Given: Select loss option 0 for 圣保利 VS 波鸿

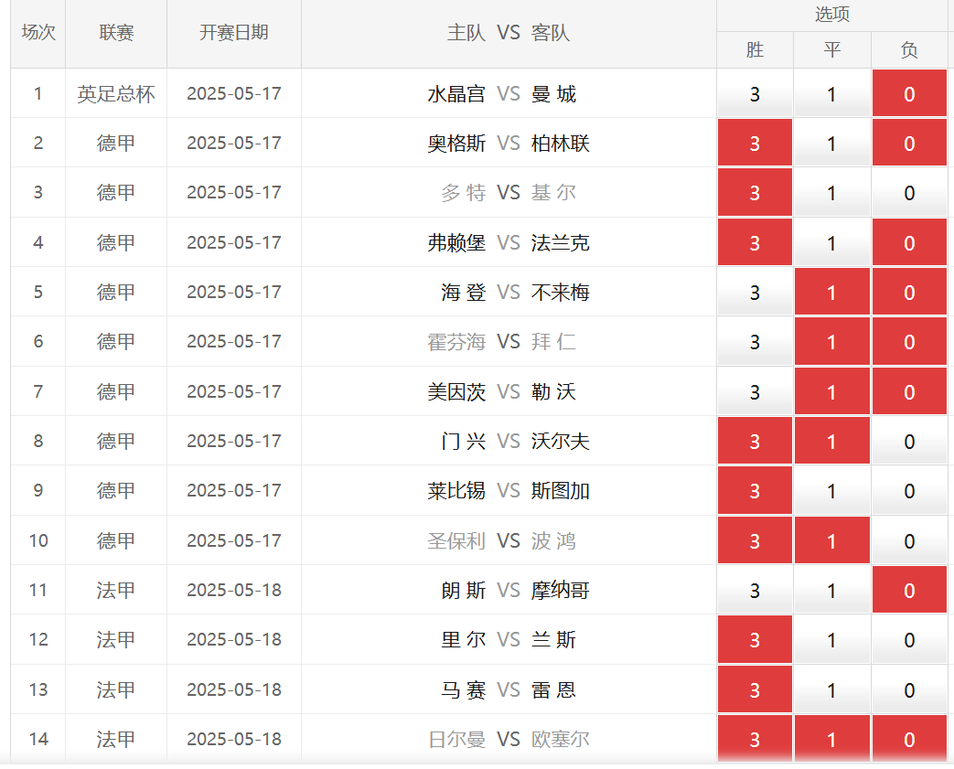Looking at the screenshot, I should [909, 540].
